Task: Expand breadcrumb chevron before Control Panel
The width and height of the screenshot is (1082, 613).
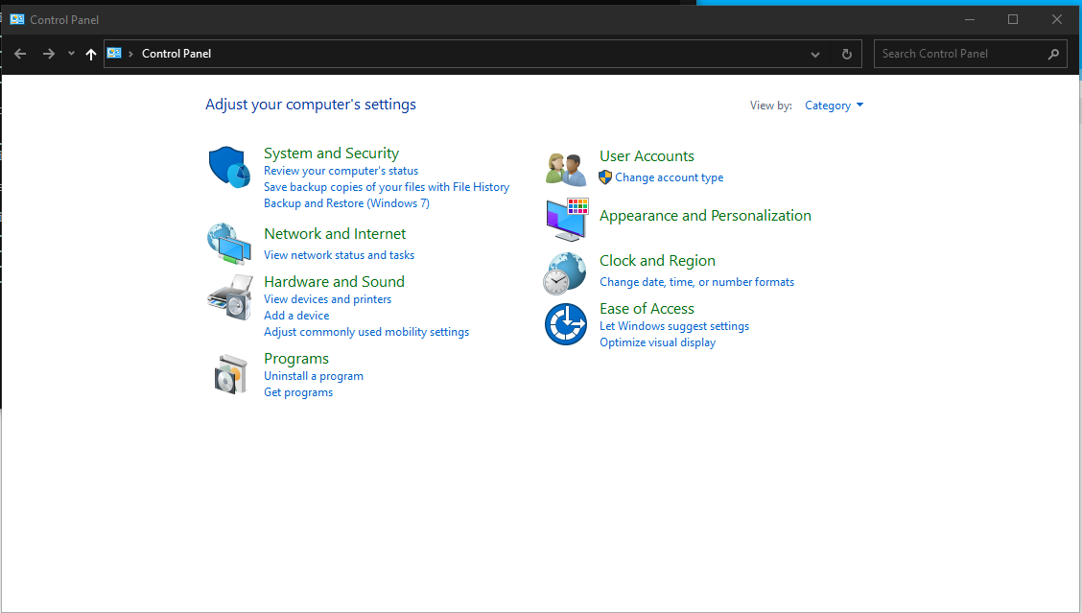Action: click(x=130, y=54)
